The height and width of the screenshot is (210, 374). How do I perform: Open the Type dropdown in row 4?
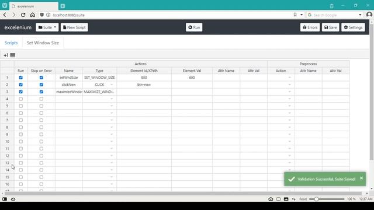coord(112,99)
